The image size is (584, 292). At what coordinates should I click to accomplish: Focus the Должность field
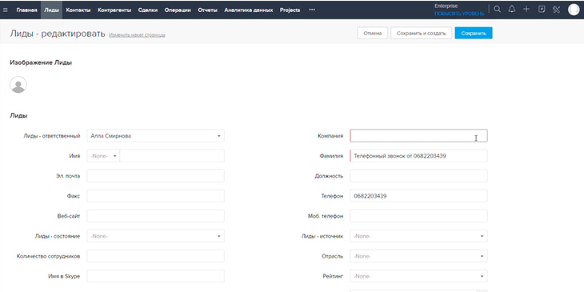pyautogui.click(x=418, y=176)
